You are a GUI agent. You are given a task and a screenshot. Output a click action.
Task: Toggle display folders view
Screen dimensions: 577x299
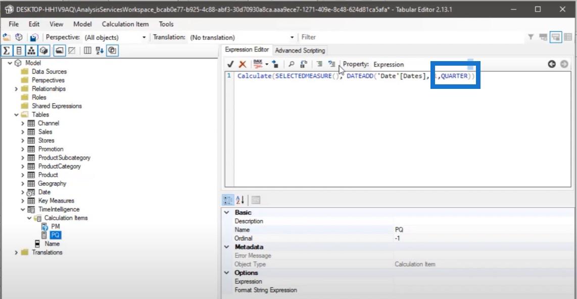[59, 51]
